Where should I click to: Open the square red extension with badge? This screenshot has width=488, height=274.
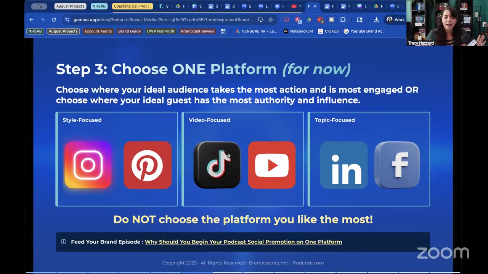click(320, 20)
